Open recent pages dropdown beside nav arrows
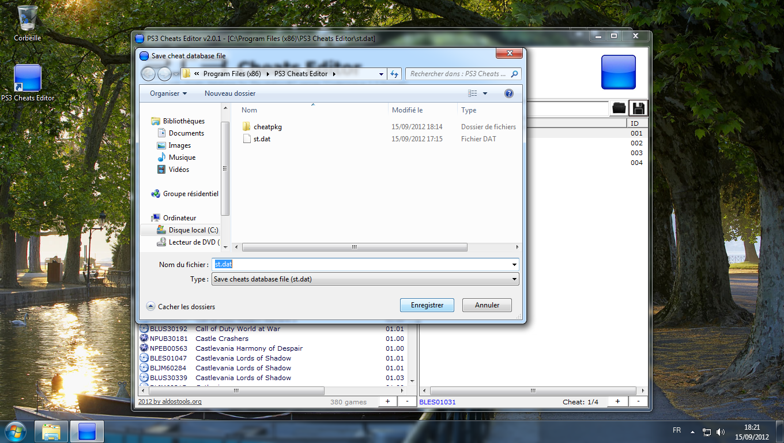The width and height of the screenshot is (784, 443). click(x=176, y=74)
